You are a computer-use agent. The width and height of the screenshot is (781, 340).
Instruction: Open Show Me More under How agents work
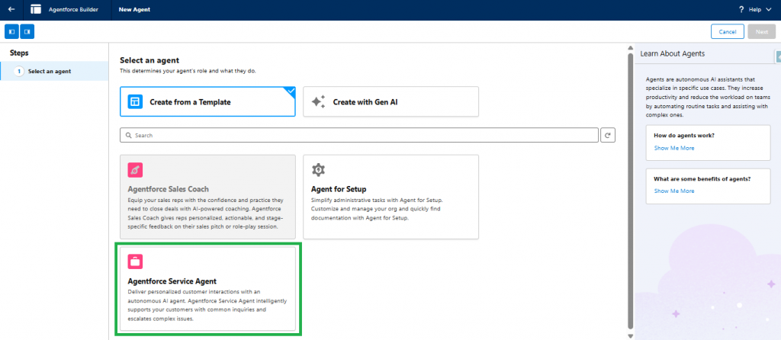(674, 148)
